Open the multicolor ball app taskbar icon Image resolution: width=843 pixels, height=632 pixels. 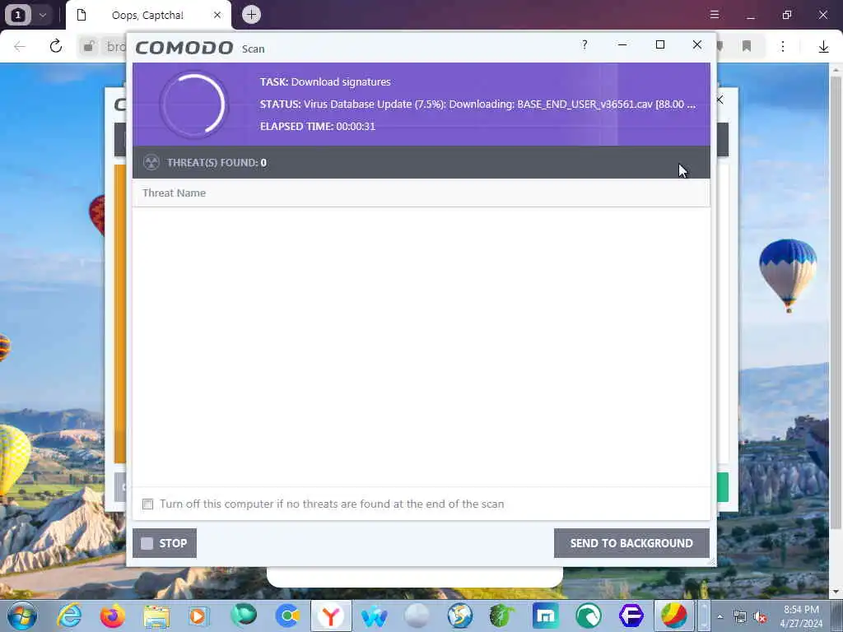pyautogui.click(x=674, y=616)
